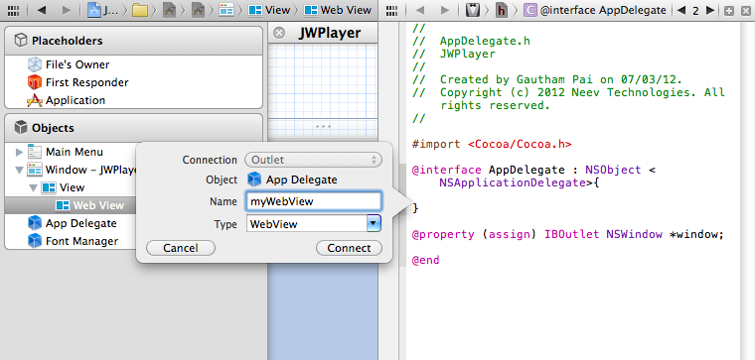Close the JWPlayer window canvas with X icon
755x360 pixels.
pos(279,33)
